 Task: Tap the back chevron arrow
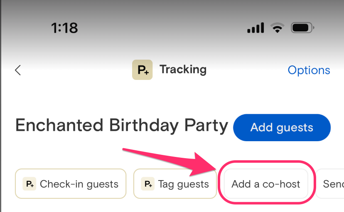[18, 70]
